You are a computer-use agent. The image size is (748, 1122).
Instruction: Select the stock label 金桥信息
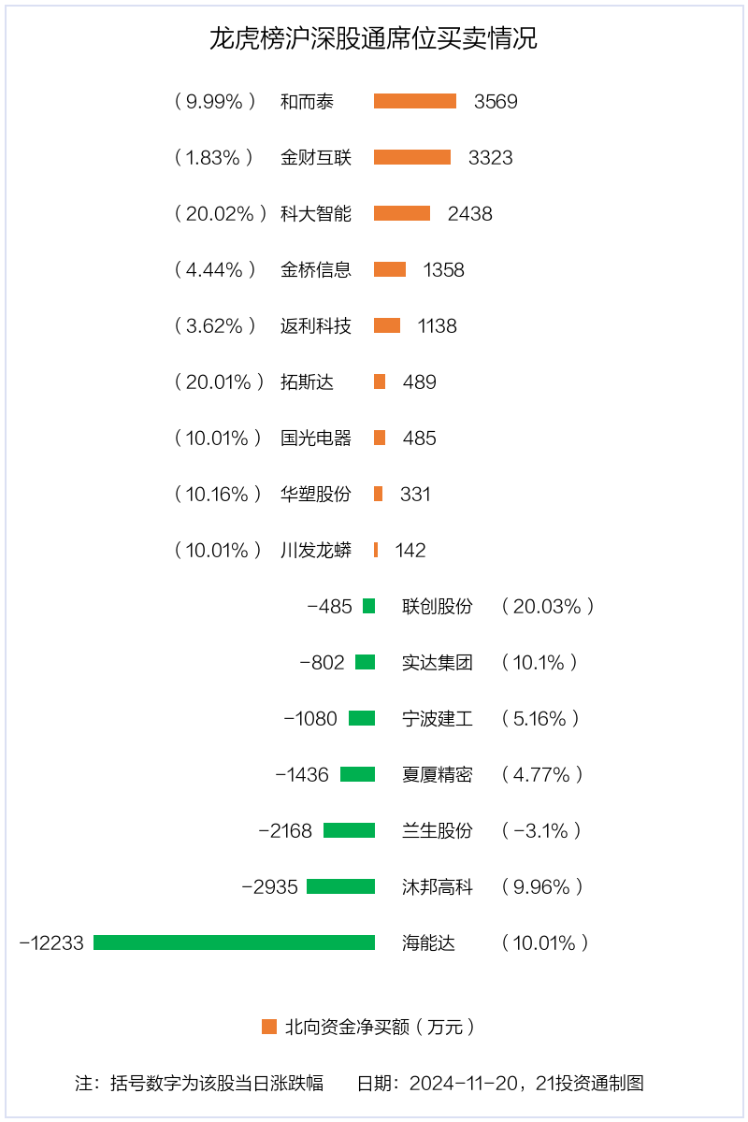[x=316, y=270]
